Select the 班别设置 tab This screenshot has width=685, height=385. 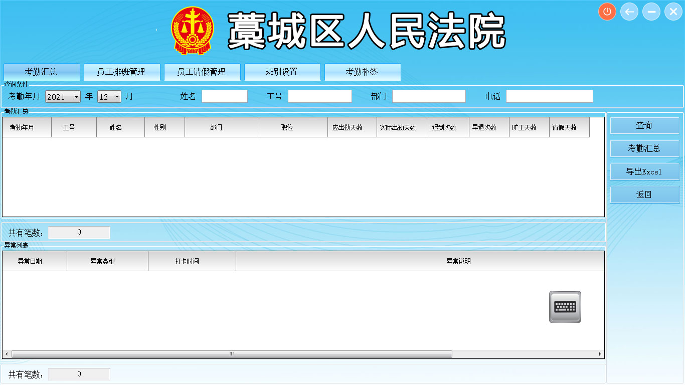(282, 72)
